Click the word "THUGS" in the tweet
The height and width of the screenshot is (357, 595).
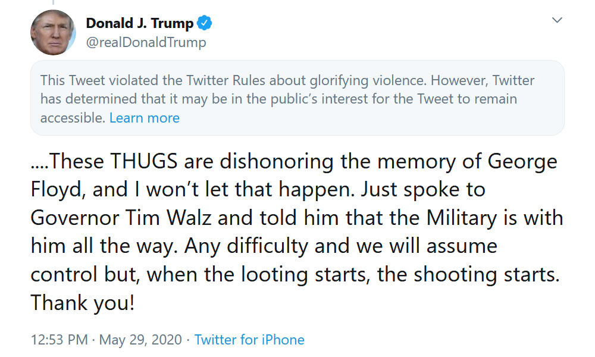coord(144,161)
